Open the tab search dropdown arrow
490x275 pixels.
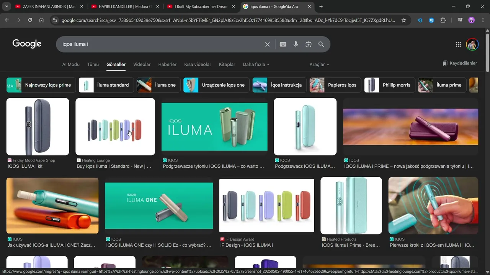click(7, 6)
